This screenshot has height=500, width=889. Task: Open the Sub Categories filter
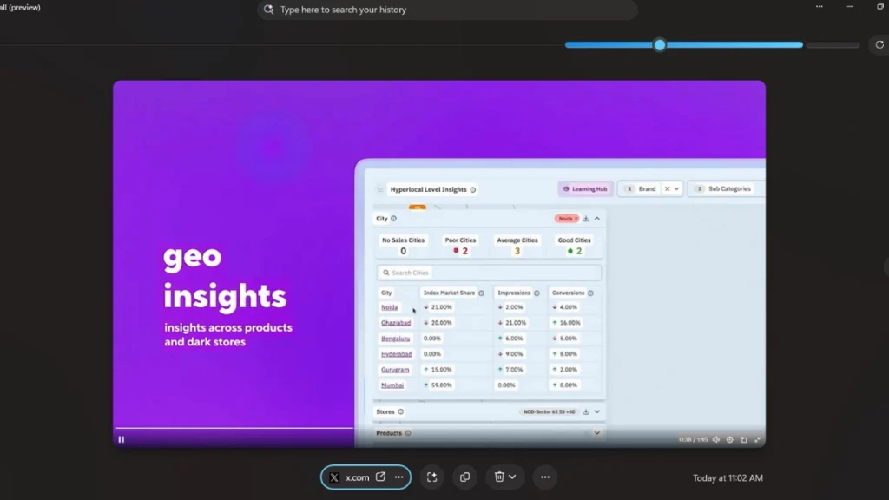click(725, 188)
